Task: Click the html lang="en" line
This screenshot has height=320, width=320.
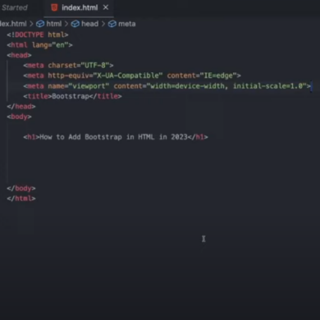Action: point(40,45)
